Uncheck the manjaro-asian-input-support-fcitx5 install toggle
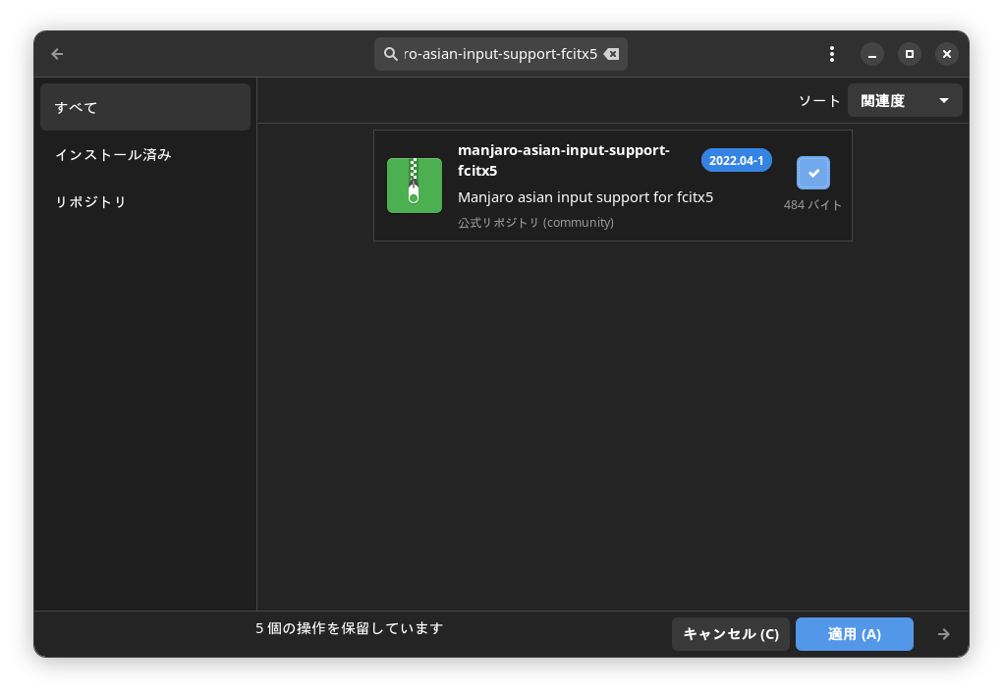Screen dimensions: 1003x694 813,173
